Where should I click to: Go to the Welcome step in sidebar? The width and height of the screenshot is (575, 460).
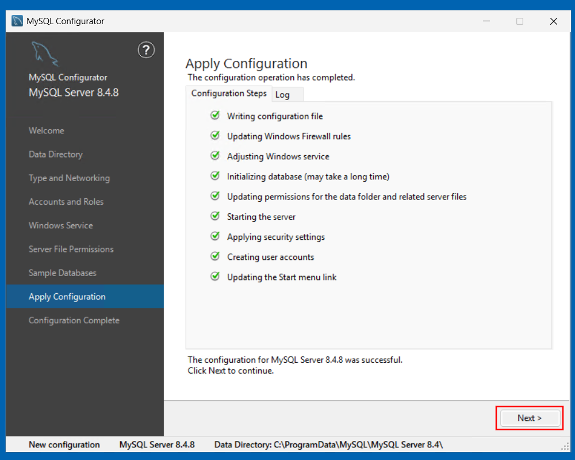pos(47,131)
